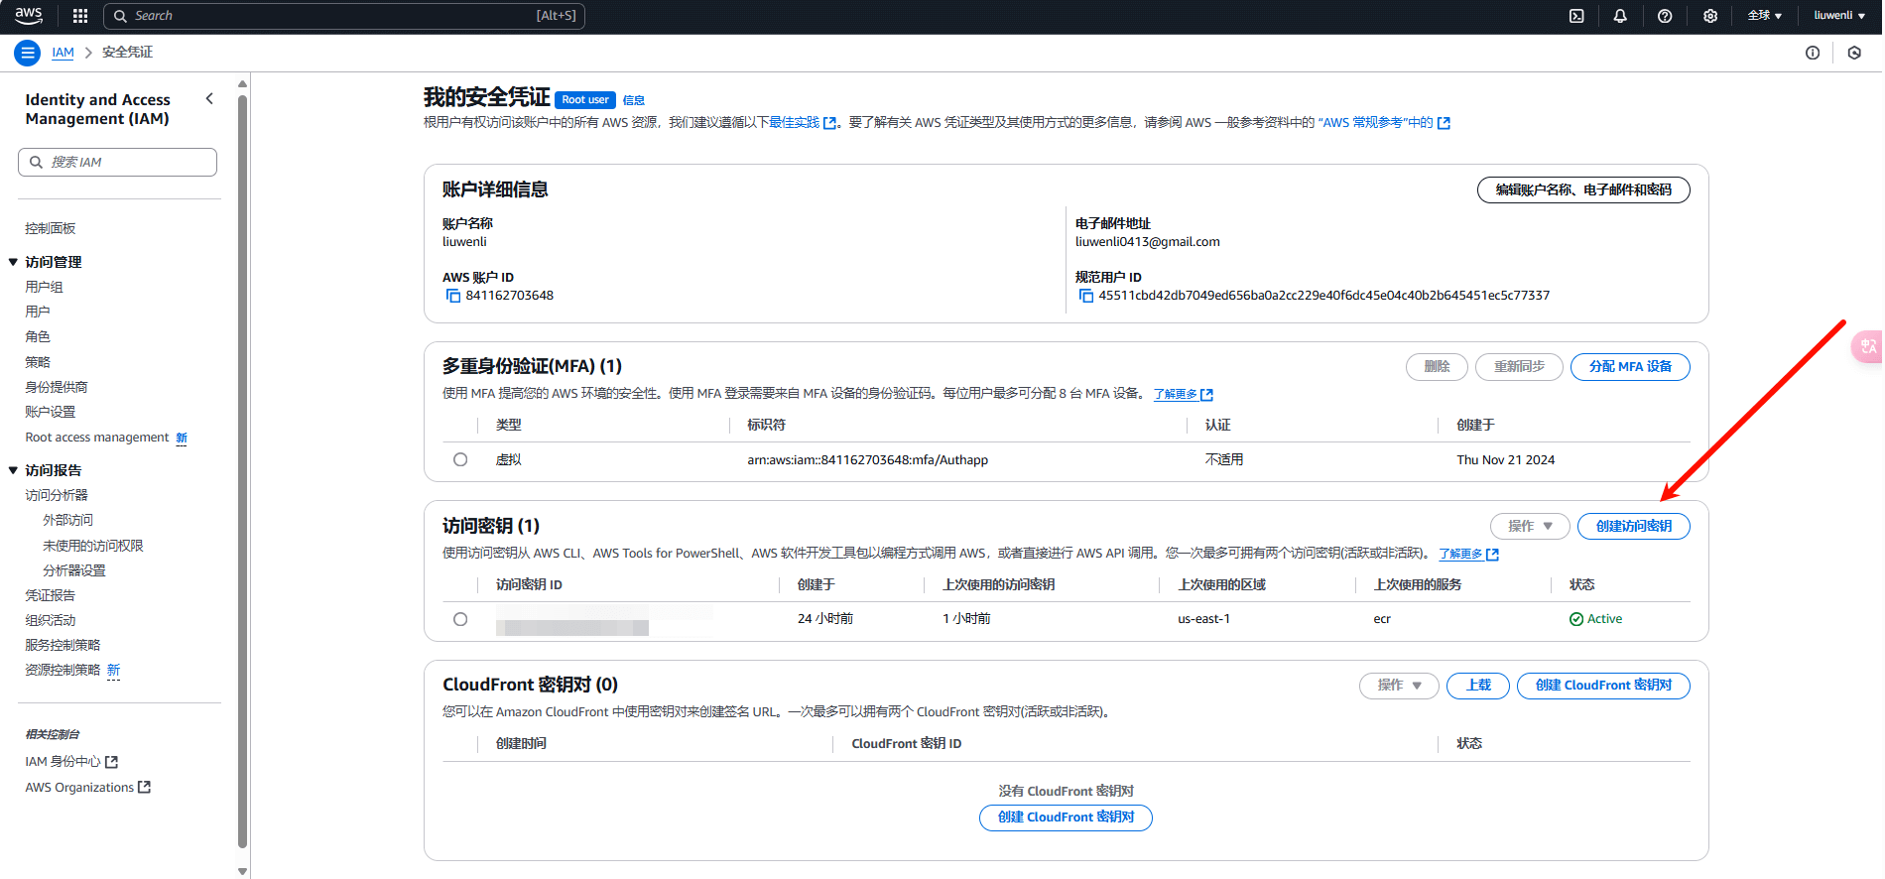Focus the top AWS Search field
Viewport: 1885px width, 879px height.
tap(344, 16)
